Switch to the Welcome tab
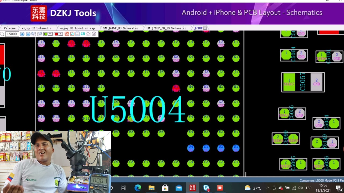This screenshot has height=193, width=344. (10, 28)
